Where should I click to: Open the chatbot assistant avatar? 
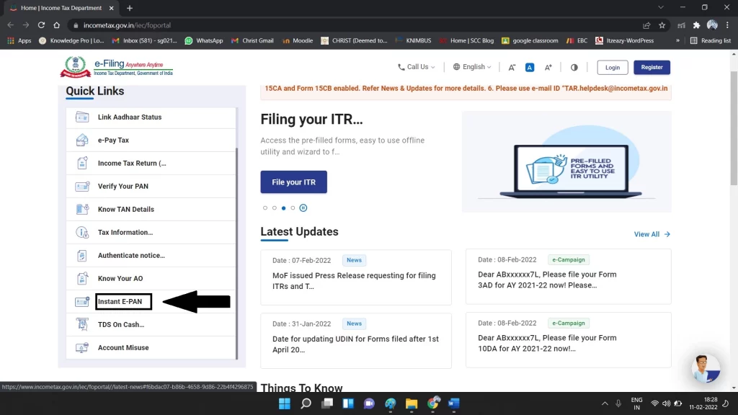pyautogui.click(x=705, y=367)
